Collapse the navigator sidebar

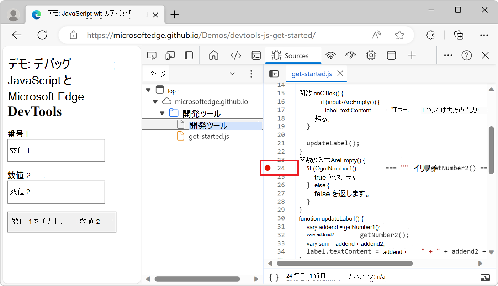[x=274, y=74]
